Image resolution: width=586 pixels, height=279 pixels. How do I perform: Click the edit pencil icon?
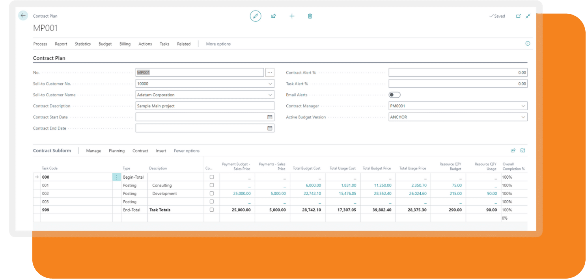(256, 16)
